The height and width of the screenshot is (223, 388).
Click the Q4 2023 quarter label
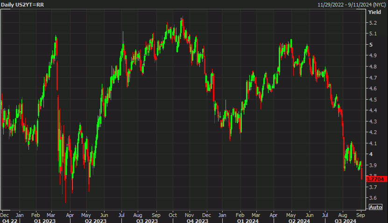[198, 221]
